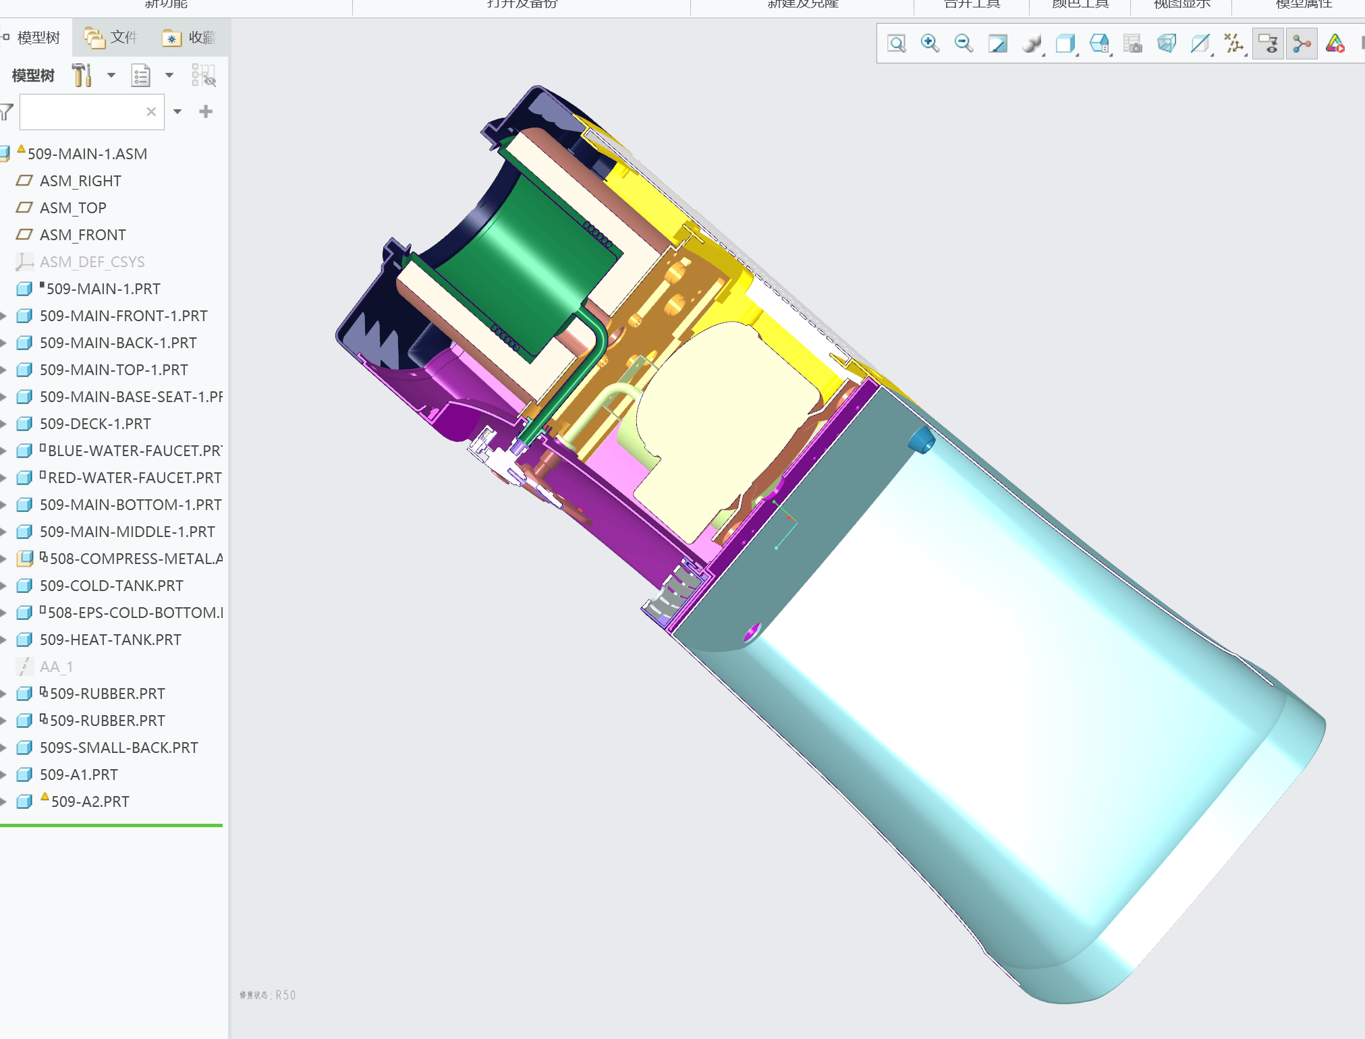Image resolution: width=1365 pixels, height=1039 pixels.
Task: Select the ASM_TOP datum plane
Action: [73, 208]
